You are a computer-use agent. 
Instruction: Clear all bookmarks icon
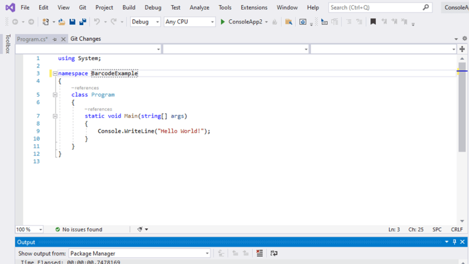(405, 21)
